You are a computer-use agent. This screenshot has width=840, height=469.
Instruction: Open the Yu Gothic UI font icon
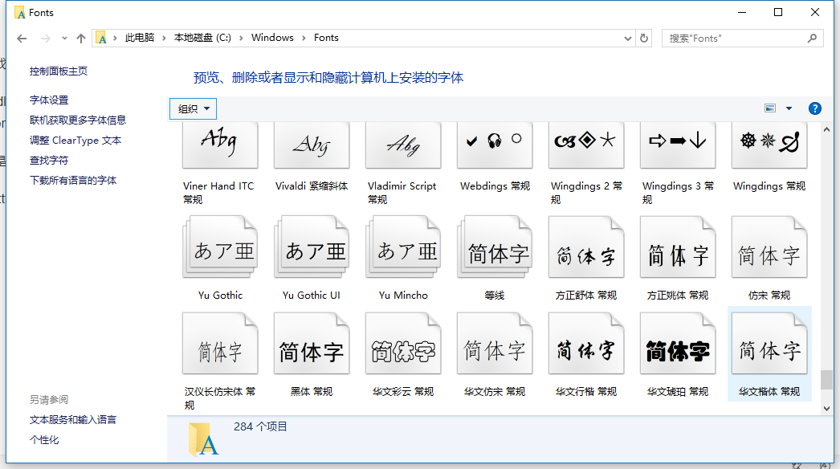312,247
